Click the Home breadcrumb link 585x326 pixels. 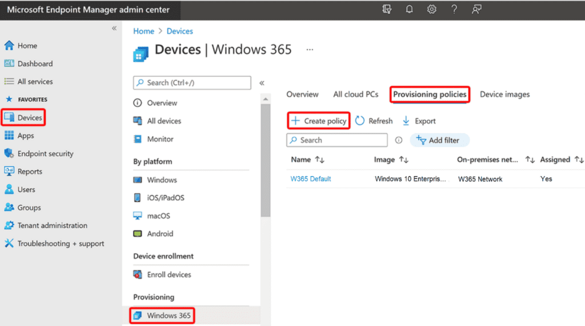tap(143, 31)
